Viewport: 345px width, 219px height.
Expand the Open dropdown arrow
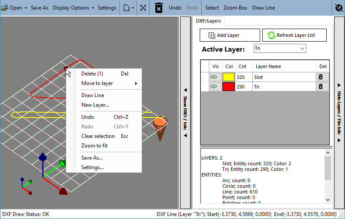[26, 8]
